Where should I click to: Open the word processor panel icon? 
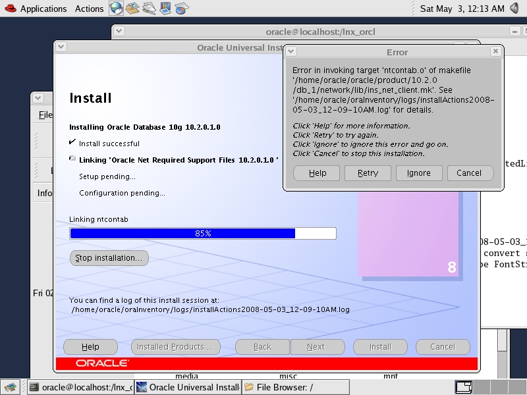coord(150,9)
